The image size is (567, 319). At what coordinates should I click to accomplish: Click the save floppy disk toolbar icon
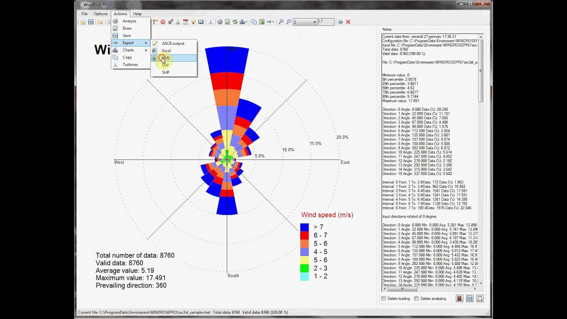91,22
